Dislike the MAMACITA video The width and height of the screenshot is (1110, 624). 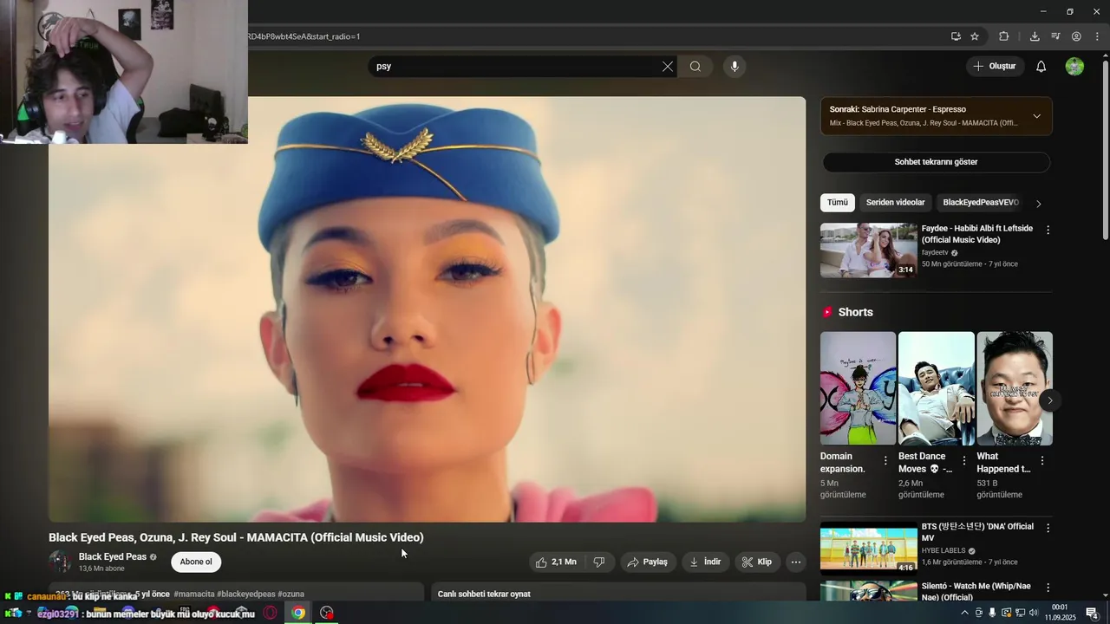[x=599, y=562]
